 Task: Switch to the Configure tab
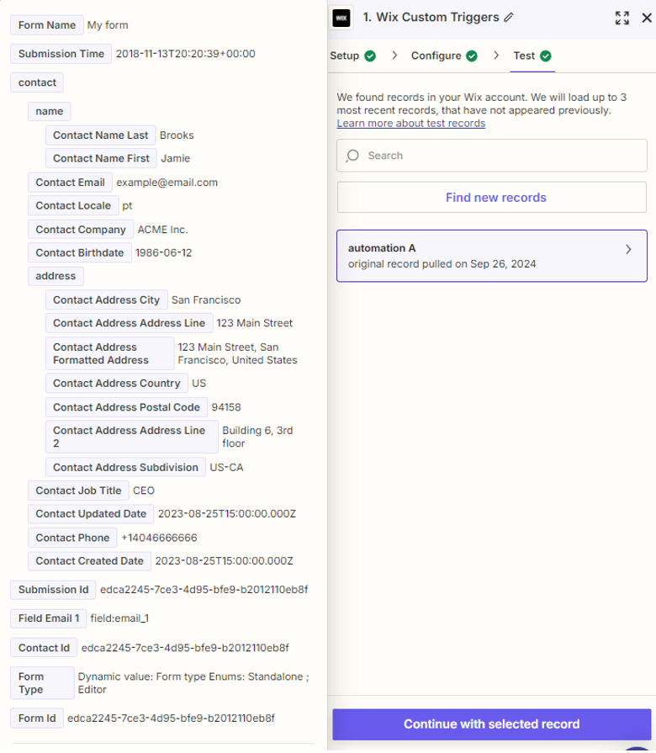click(436, 56)
